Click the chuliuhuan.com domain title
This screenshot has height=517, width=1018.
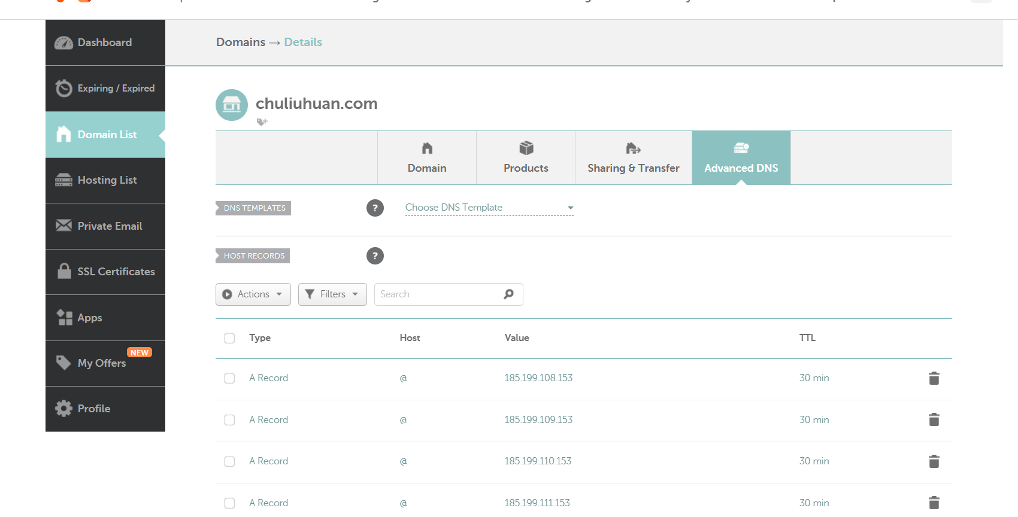317,104
